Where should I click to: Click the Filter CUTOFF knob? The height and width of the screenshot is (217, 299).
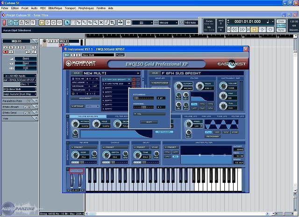click(x=178, y=86)
